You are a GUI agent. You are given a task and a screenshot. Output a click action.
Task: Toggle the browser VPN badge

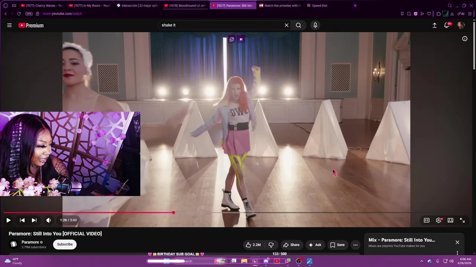(x=29, y=14)
